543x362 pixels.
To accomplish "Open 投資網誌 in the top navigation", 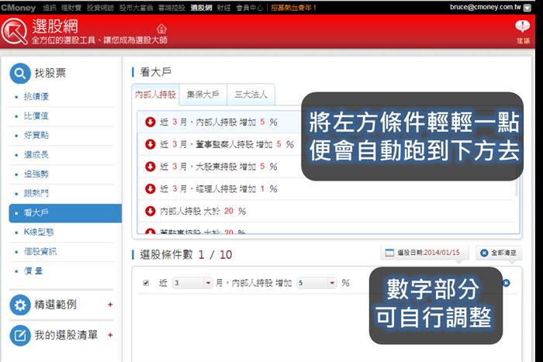I will (100, 8).
